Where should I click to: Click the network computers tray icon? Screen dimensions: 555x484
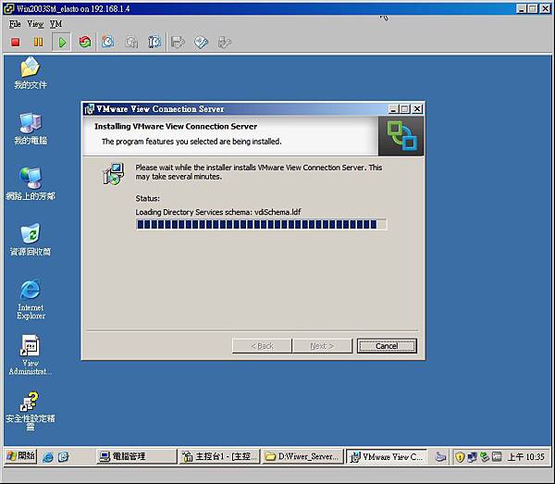472,457
